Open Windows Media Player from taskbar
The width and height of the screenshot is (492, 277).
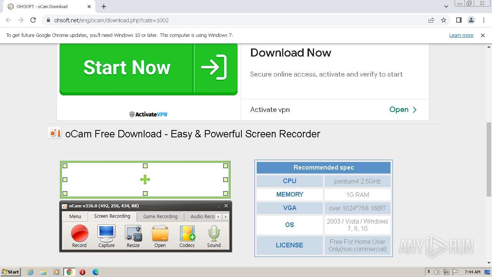click(x=57, y=272)
